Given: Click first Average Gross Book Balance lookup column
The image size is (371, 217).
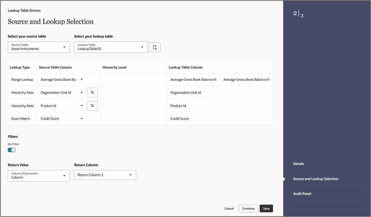Looking at the screenshot, I should (x=193, y=80).
